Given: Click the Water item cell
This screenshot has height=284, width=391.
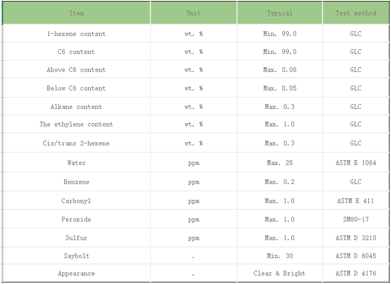Looking at the screenshot, I should point(76,163).
